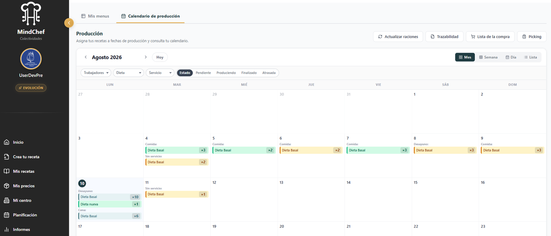Open Dieta Basal ×1 on August 11
Viewport: 551px width, 236px height.
[x=177, y=194]
